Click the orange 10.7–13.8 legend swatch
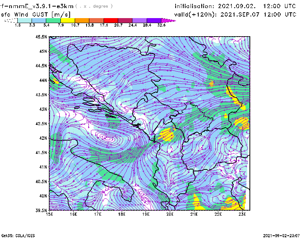Image resolution: width=308 pixels, height=238 pixels. tap(82, 20)
